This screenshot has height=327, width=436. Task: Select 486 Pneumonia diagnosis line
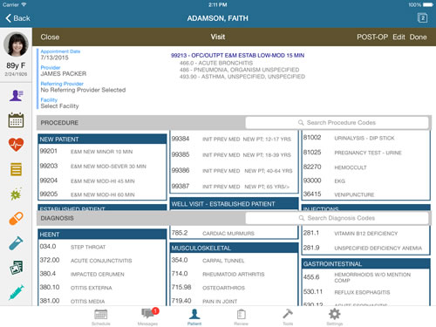point(239,70)
